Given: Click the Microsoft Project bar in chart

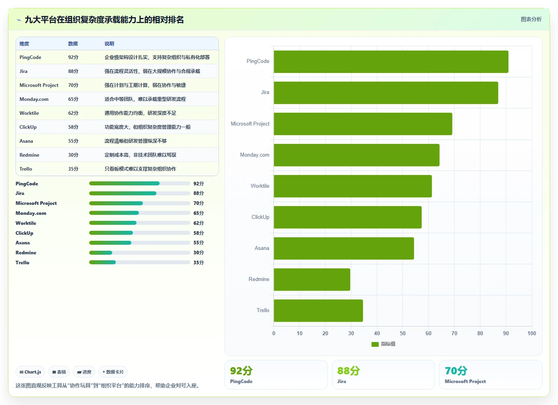Looking at the screenshot, I should pyautogui.click(x=363, y=124).
